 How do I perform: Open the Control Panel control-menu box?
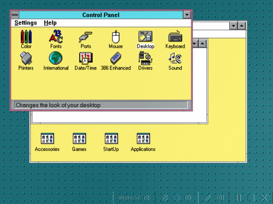click(15, 15)
